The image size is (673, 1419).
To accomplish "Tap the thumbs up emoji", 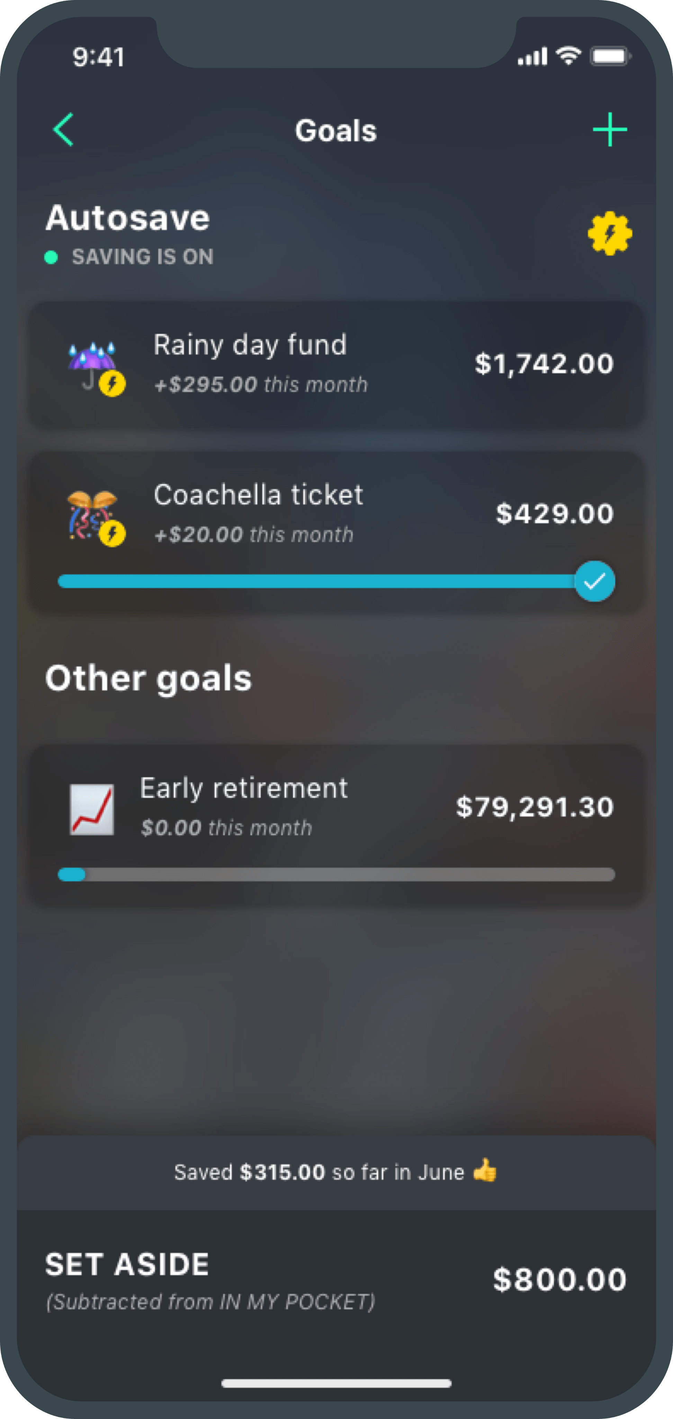I will click(484, 1171).
